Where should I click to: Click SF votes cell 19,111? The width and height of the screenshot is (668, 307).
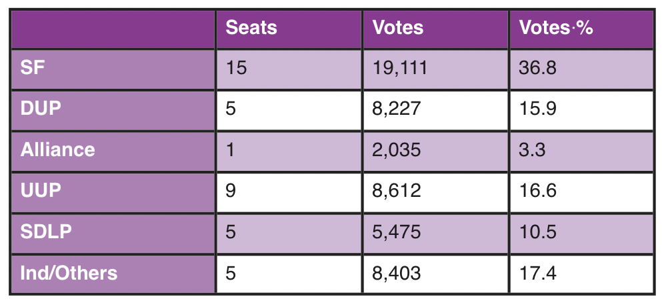click(399, 67)
